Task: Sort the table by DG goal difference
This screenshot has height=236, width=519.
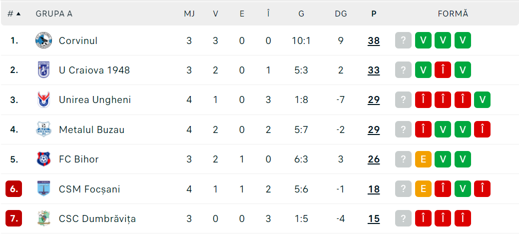Action: [341, 13]
